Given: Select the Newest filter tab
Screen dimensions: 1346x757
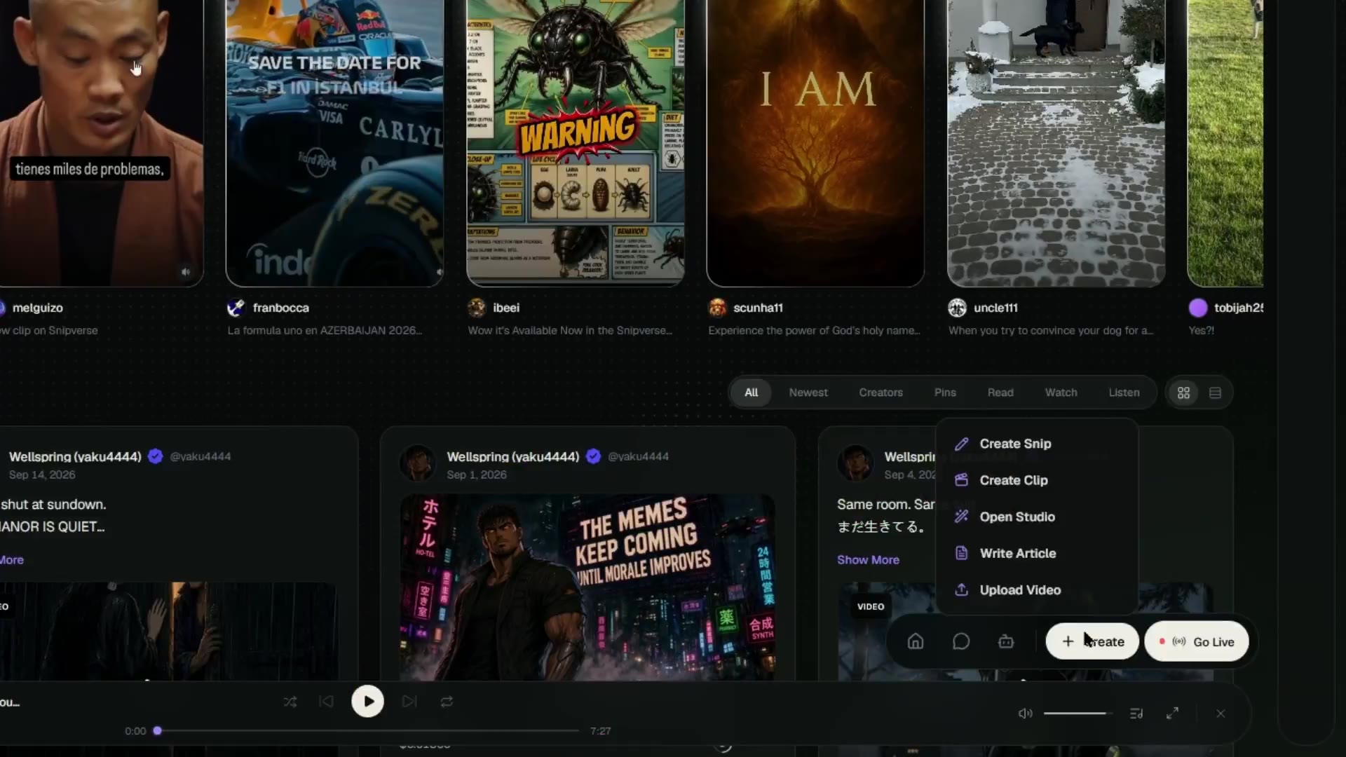Looking at the screenshot, I should (x=808, y=393).
